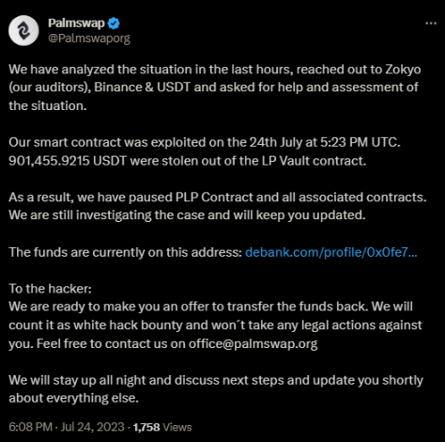Viewport: 445px width, 442px height.
Task: Click the blue verified badge icon
Action: pos(114,24)
